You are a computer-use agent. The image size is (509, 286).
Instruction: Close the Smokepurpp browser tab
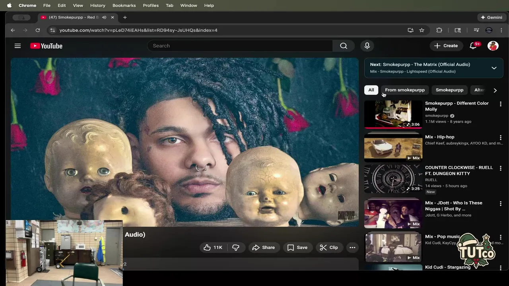(112, 17)
